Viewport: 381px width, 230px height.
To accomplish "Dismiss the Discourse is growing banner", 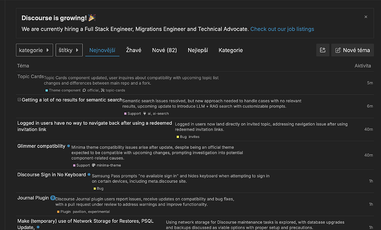I will point(366,17).
